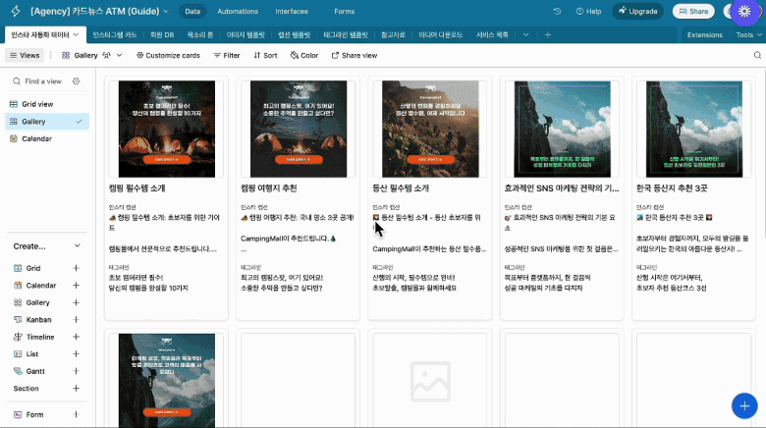This screenshot has width=766, height=428.
Task: Click the blue add record button
Action: [x=742, y=404]
